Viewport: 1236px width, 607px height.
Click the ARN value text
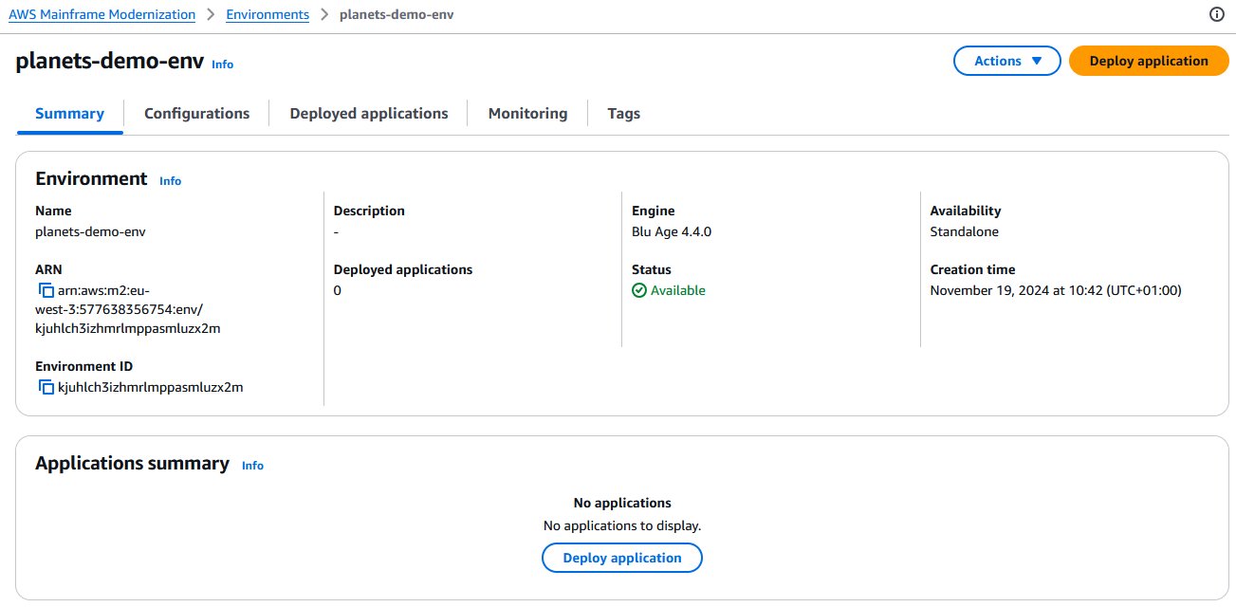click(x=127, y=309)
